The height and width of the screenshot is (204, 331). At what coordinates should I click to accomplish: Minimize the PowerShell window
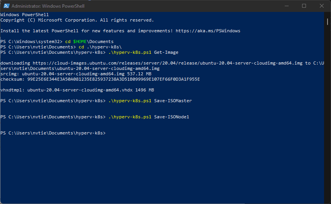[x=286, y=6]
